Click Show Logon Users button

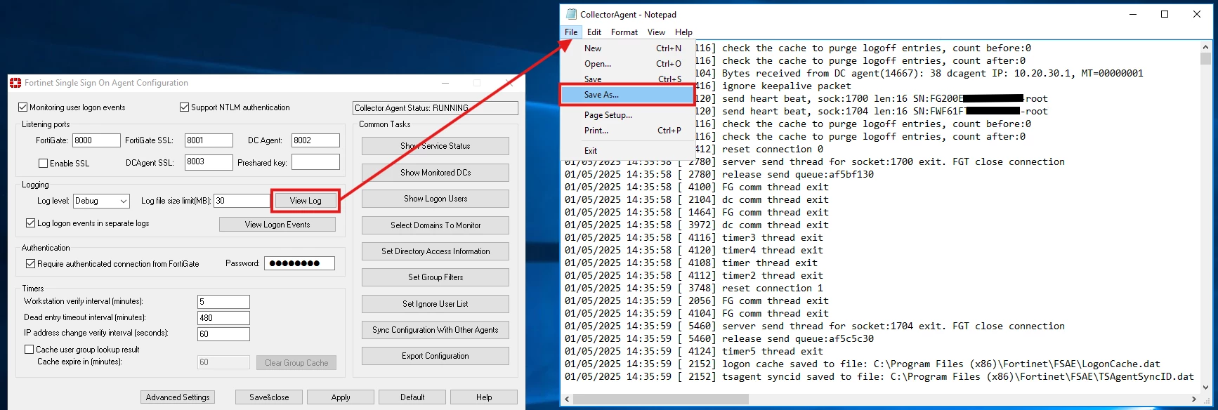click(x=436, y=199)
